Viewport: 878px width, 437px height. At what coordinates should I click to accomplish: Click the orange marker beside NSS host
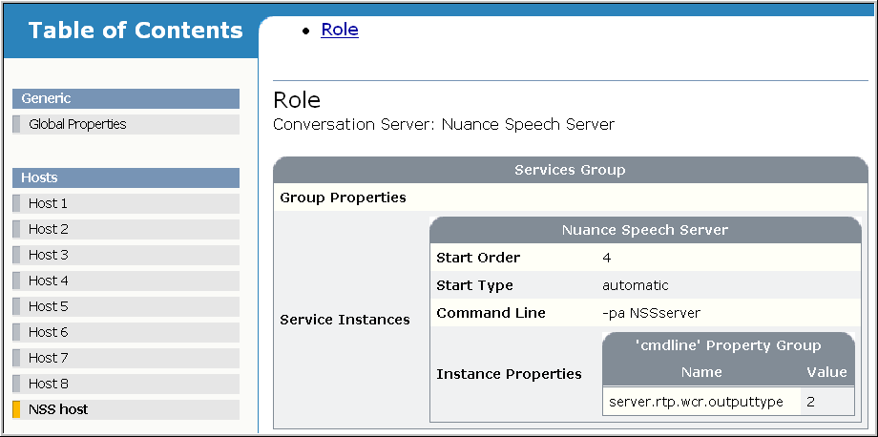[x=16, y=409]
